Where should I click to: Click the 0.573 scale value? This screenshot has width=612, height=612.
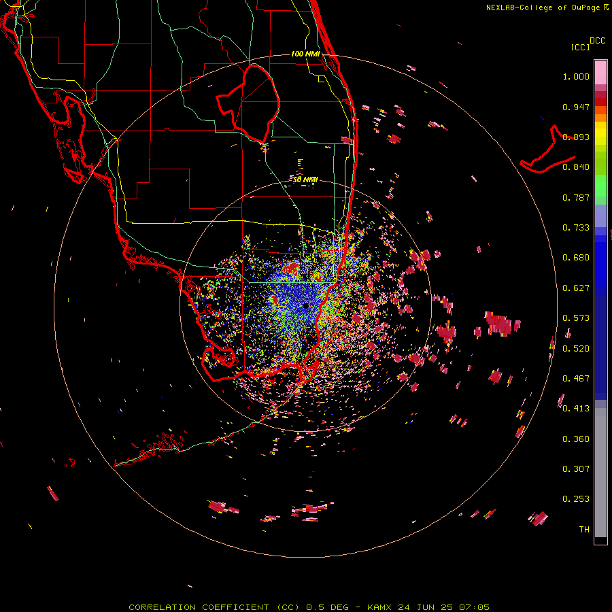(x=576, y=318)
